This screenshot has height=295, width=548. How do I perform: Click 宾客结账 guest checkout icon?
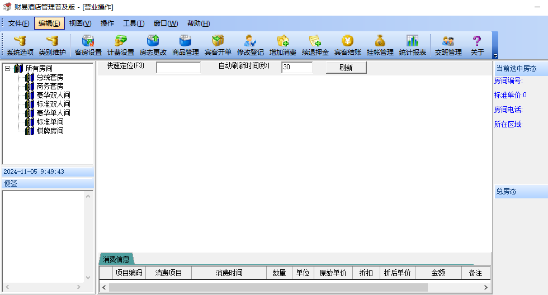pyautogui.click(x=347, y=45)
